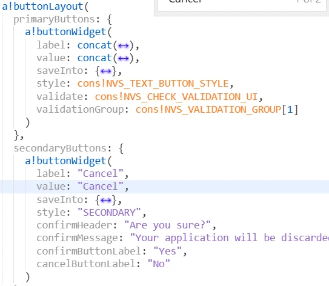This screenshot has width=329, height=286.
Task: Expand Cancel button saveInto collapsed braces
Action: [106, 201]
